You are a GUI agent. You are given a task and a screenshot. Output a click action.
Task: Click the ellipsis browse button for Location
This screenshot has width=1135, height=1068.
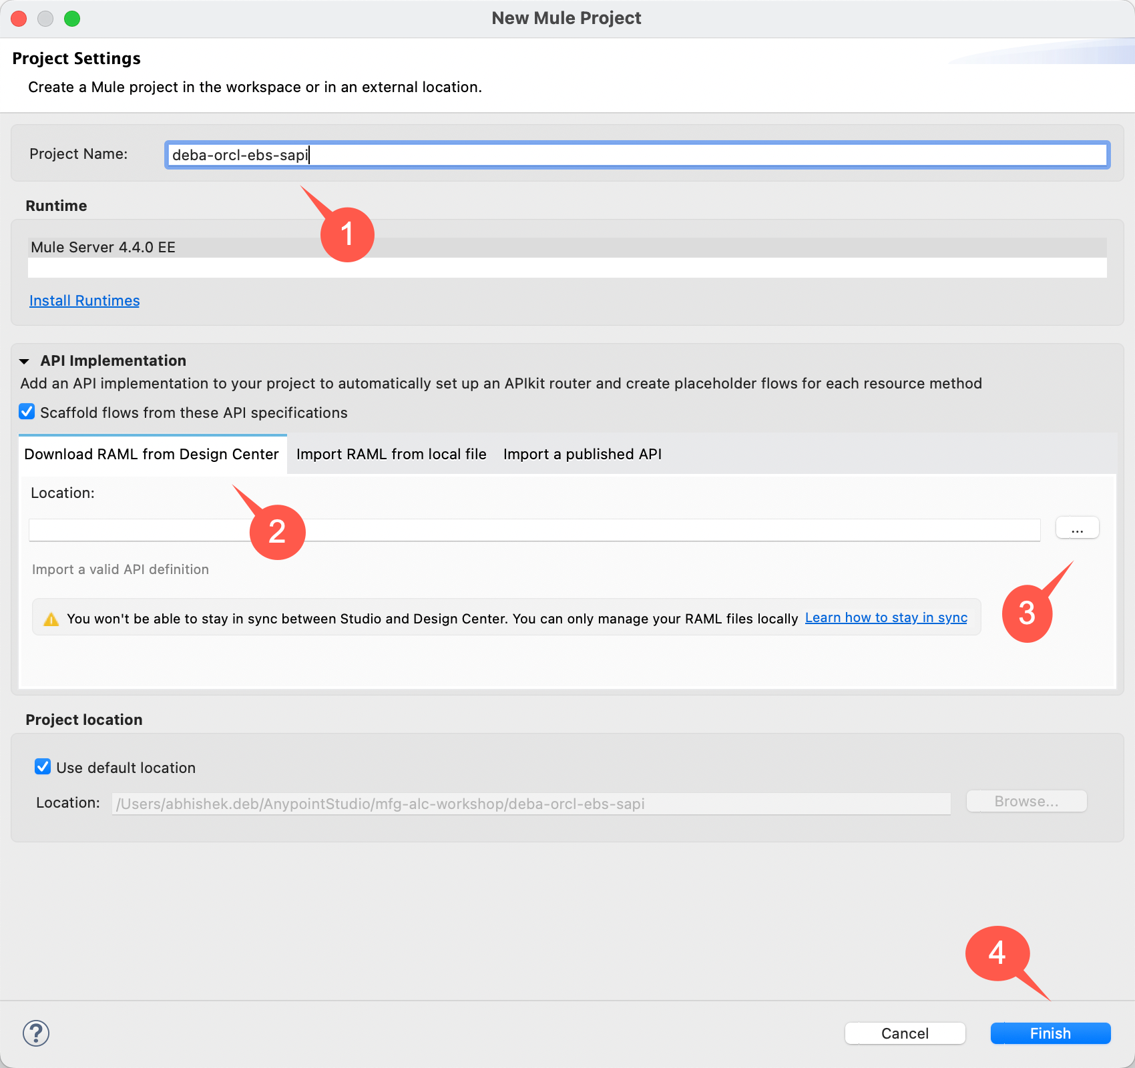(x=1077, y=528)
